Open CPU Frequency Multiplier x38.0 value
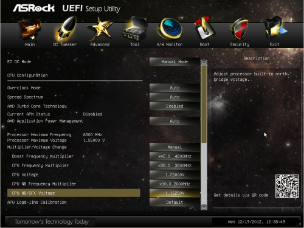 [x=174, y=165]
